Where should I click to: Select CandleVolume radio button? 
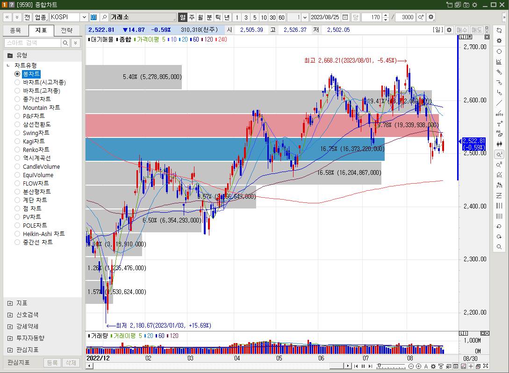tap(17, 166)
